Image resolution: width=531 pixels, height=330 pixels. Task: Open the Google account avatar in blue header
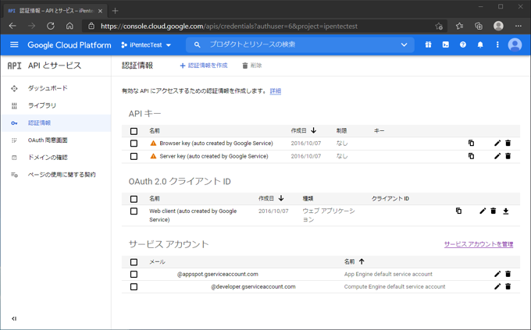515,44
